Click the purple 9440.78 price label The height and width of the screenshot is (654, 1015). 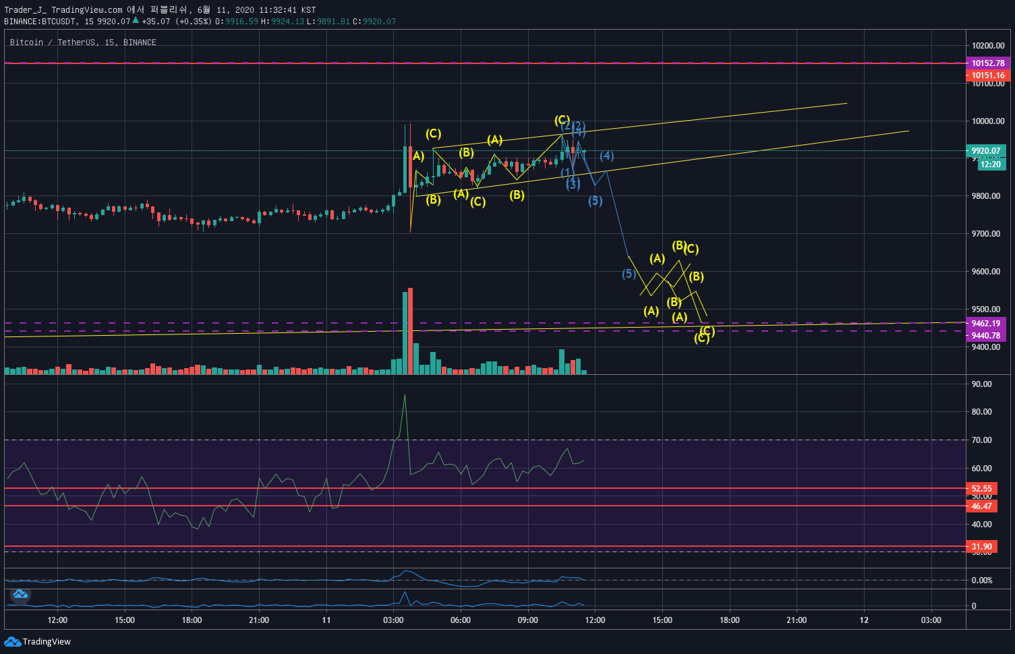click(986, 336)
